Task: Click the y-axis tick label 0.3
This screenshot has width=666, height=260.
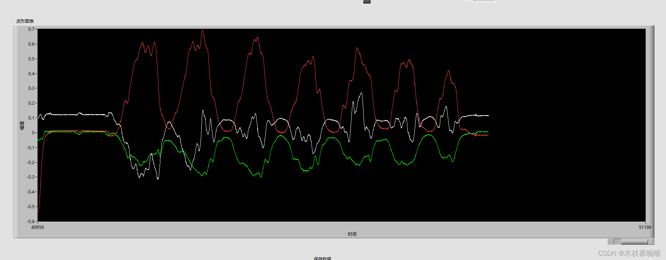Action: (x=31, y=88)
